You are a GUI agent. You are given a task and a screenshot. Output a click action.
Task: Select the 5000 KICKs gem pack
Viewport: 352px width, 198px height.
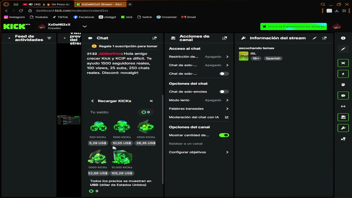pos(98,157)
